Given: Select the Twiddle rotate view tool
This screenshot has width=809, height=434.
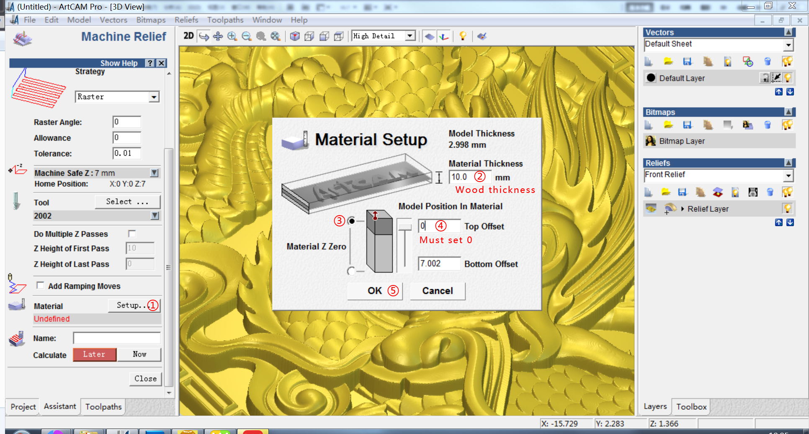Looking at the screenshot, I should (204, 36).
